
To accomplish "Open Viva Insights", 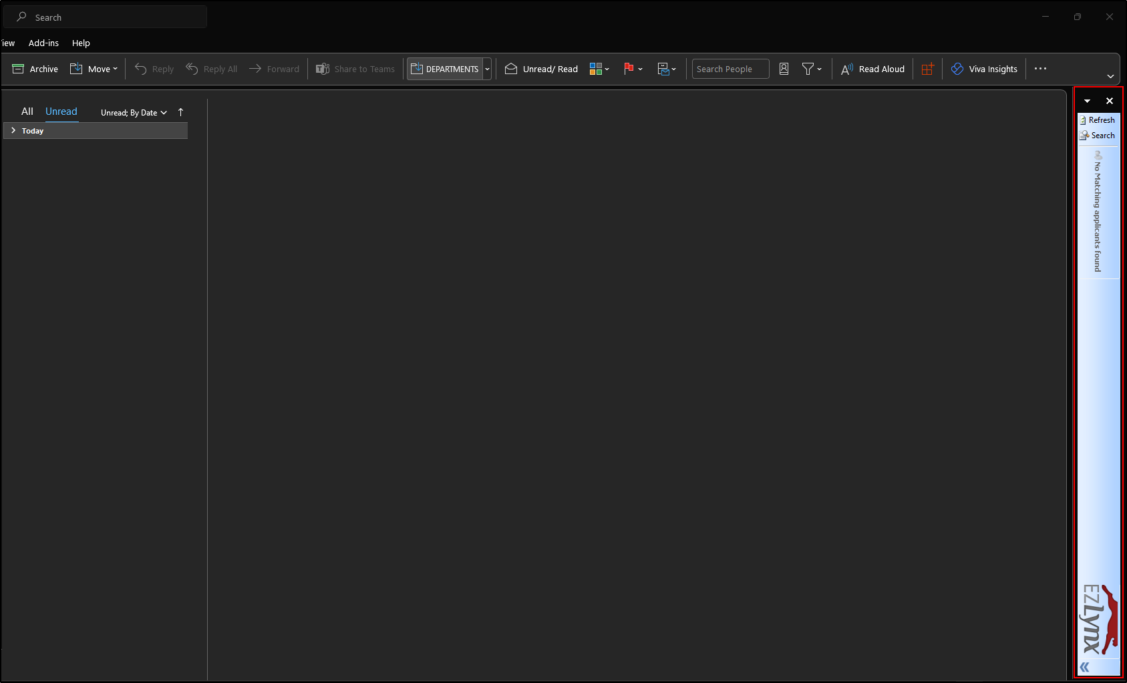I will [984, 69].
